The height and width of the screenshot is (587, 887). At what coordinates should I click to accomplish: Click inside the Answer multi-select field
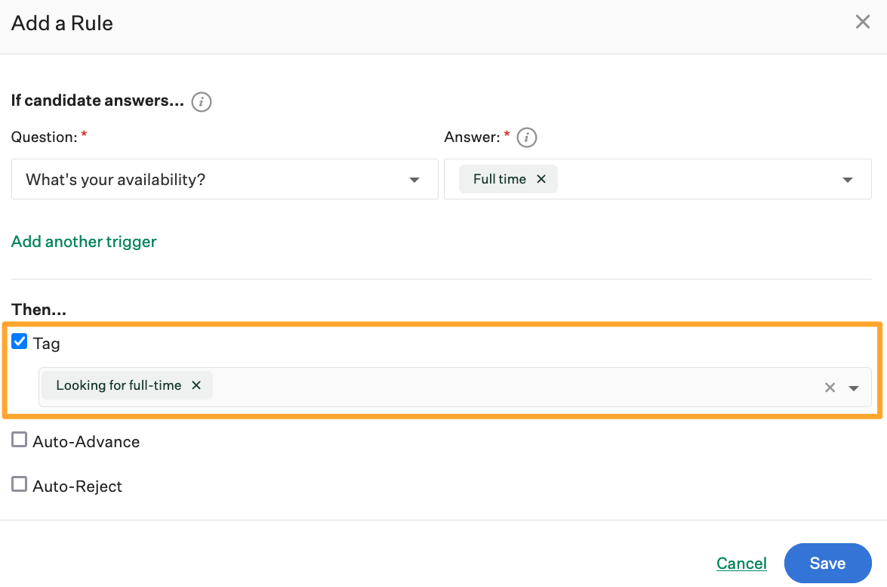pos(679,179)
